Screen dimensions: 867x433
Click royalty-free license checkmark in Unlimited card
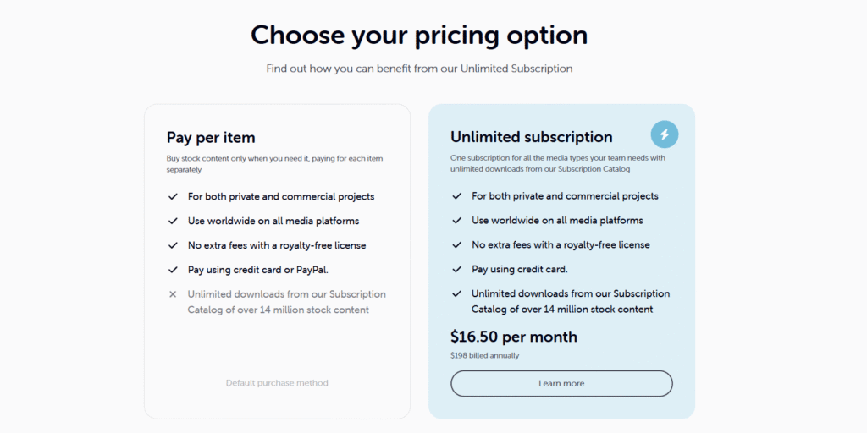pos(456,244)
